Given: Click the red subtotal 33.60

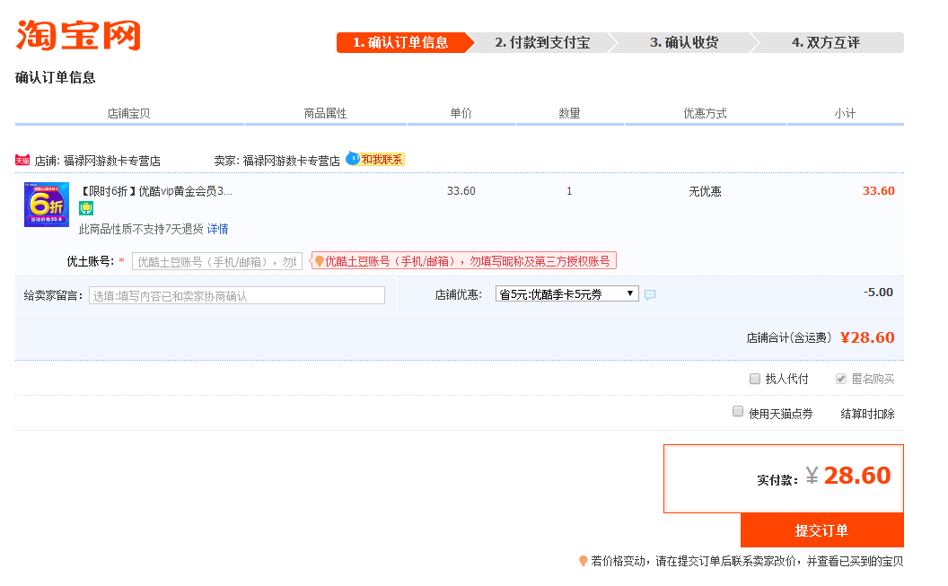Looking at the screenshot, I should [x=879, y=191].
